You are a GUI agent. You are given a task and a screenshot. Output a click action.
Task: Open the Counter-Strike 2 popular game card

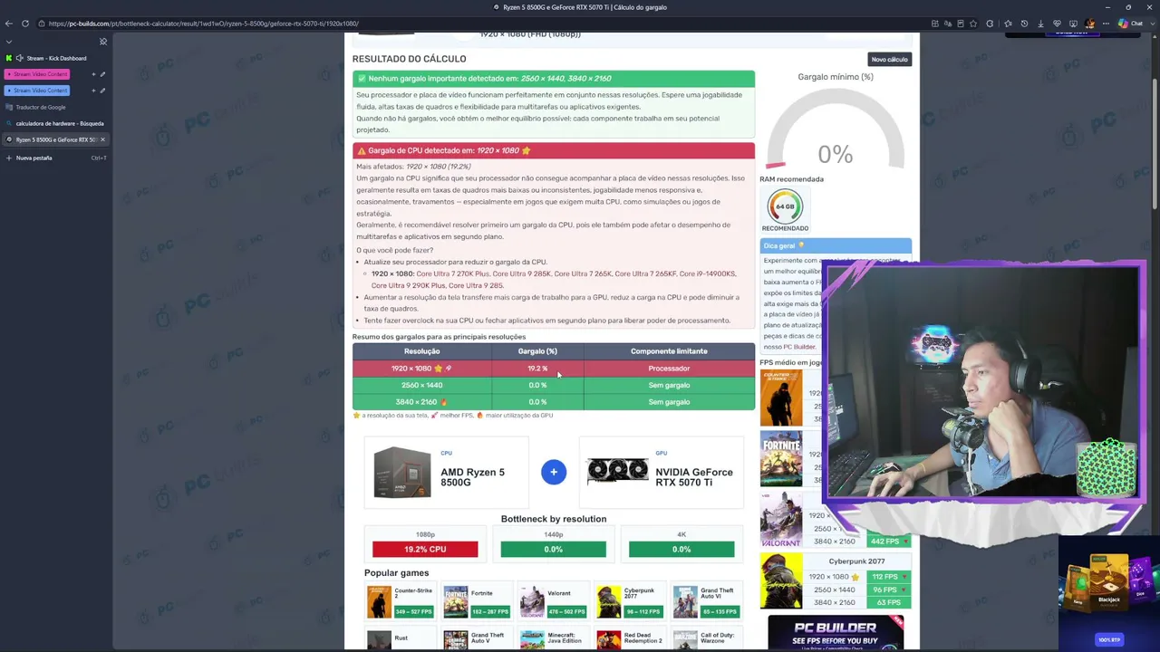(401, 602)
